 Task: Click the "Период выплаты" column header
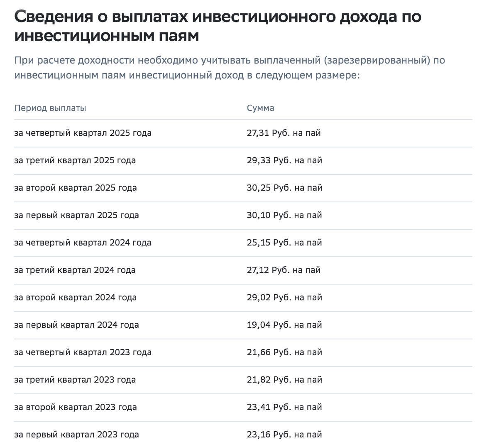pyautogui.click(x=50, y=108)
